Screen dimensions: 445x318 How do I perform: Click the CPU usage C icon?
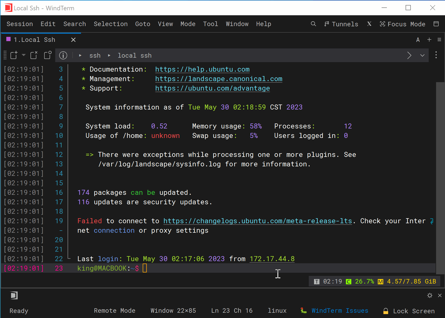pos(348,282)
